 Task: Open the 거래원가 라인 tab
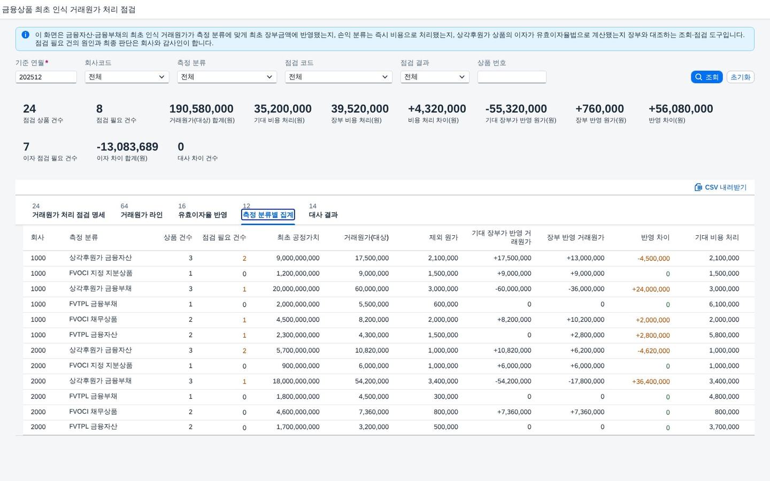point(142,215)
